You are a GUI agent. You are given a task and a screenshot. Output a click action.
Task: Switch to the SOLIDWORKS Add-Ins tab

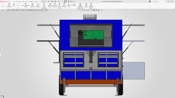[x=31, y=10]
